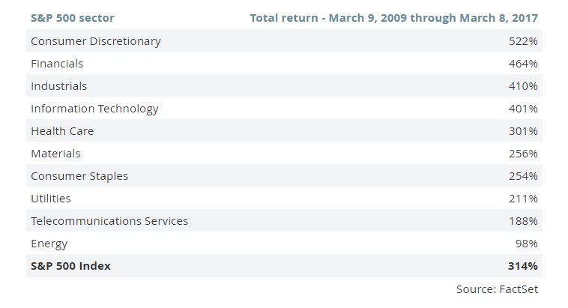Click the "Total return" date range header

pyautogui.click(x=393, y=17)
